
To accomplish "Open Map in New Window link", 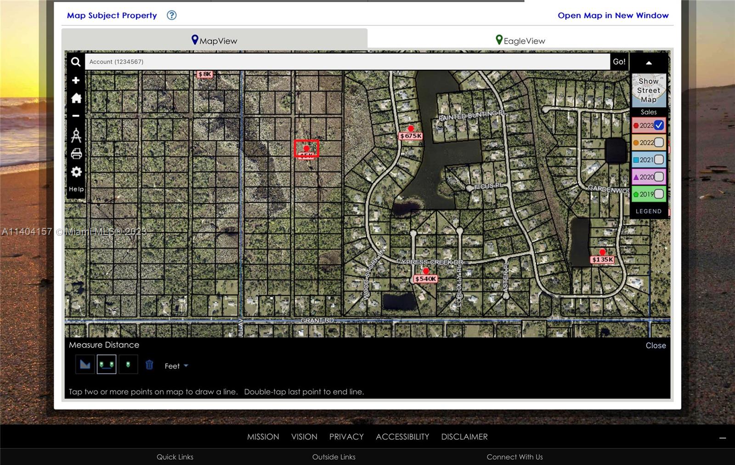I will pos(613,15).
